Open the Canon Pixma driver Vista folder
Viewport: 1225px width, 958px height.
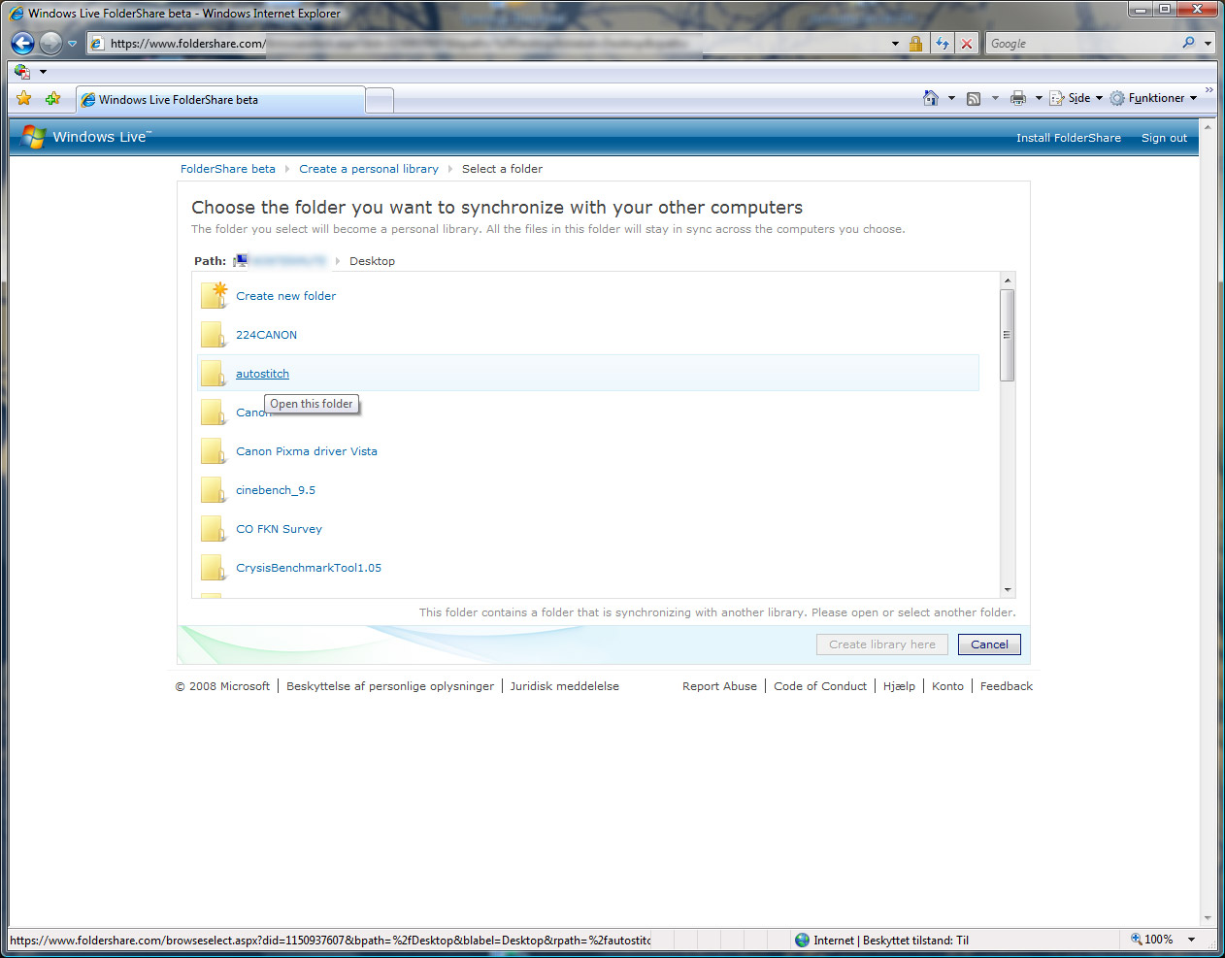[x=306, y=451]
